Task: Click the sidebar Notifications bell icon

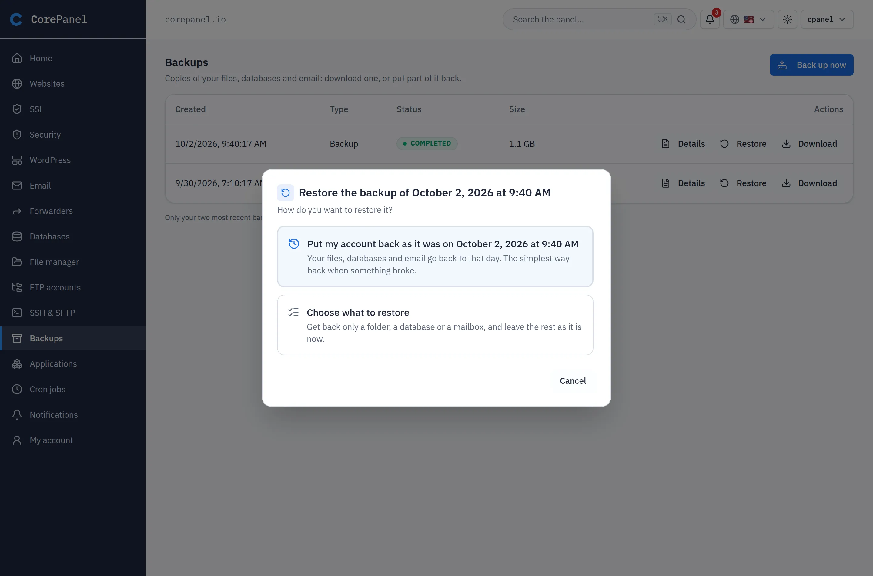Action: [17, 415]
